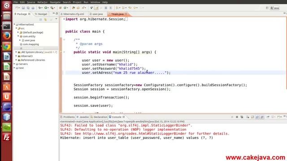Collapse the com.entity package node
The height and width of the screenshot is (161, 287).
(18, 36)
